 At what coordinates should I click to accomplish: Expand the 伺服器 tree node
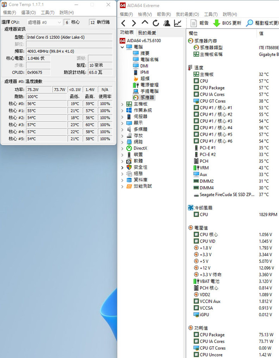coord(122,117)
